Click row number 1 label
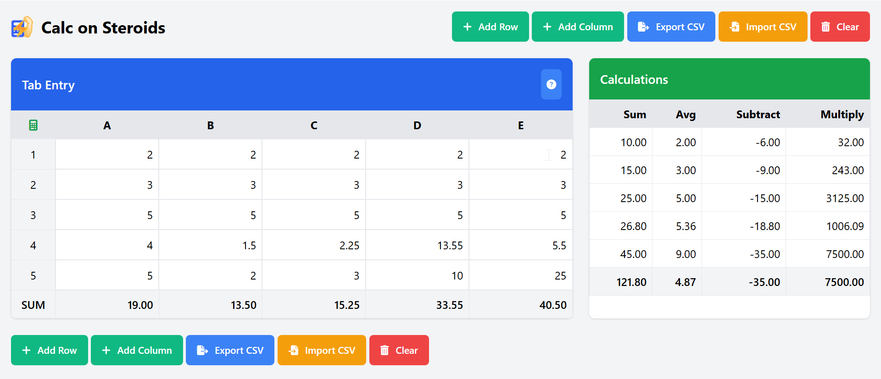The height and width of the screenshot is (379, 881). point(33,154)
